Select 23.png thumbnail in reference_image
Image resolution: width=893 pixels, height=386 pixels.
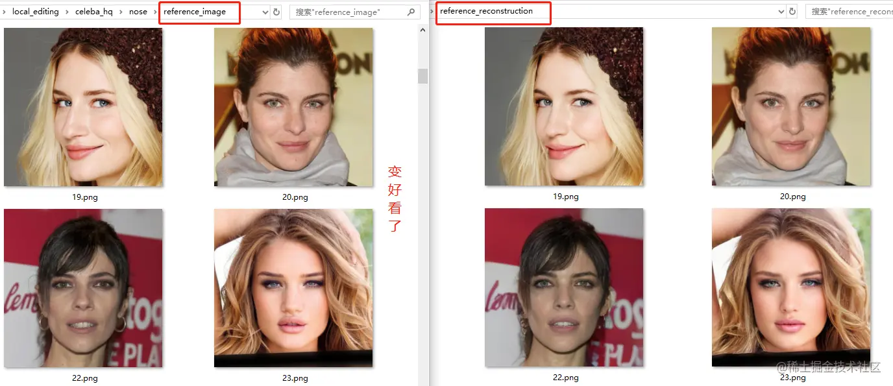(x=293, y=288)
